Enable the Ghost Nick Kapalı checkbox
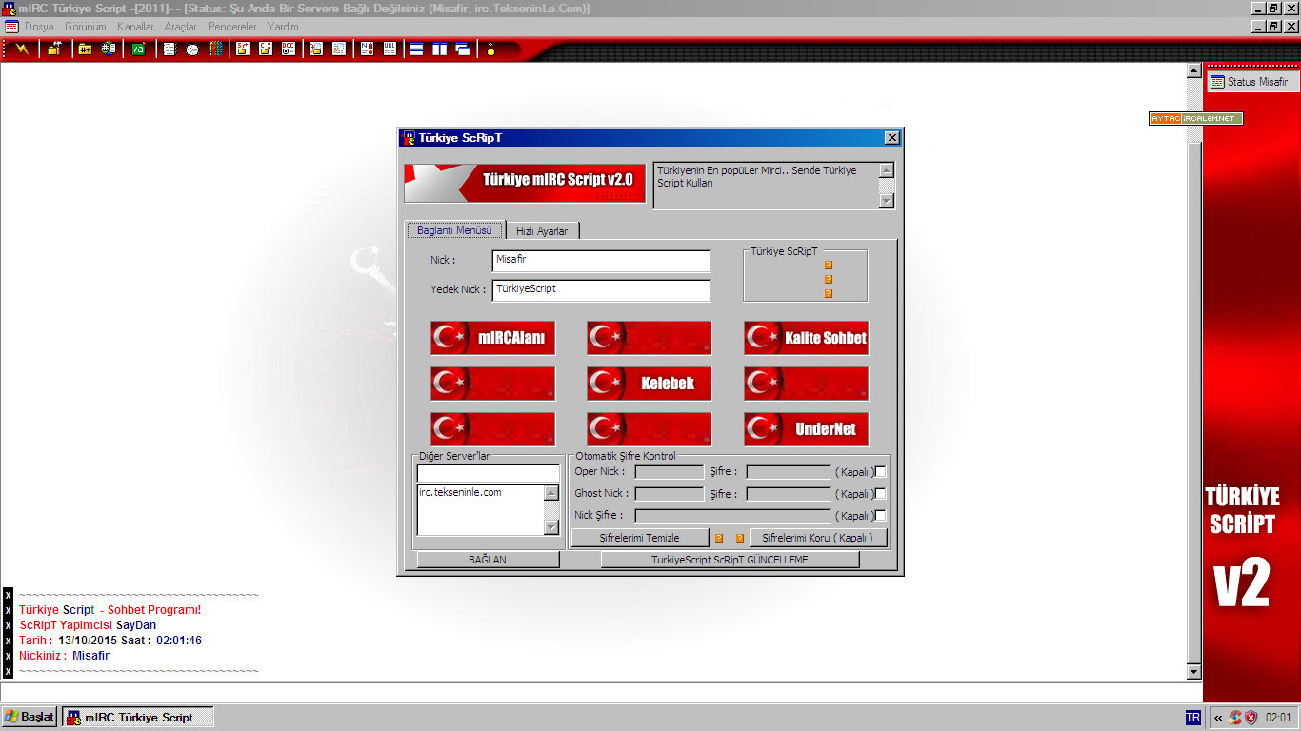This screenshot has height=731, width=1301. [880, 493]
